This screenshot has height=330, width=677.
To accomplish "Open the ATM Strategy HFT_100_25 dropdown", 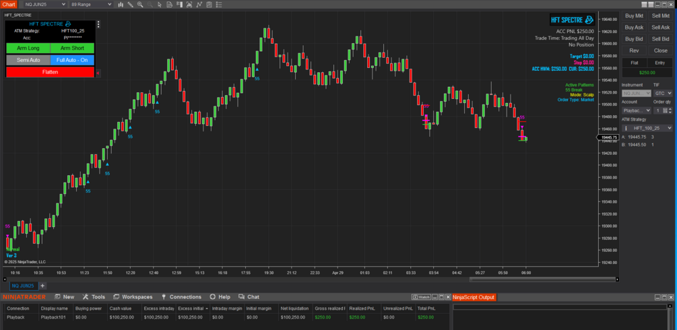I will click(647, 128).
